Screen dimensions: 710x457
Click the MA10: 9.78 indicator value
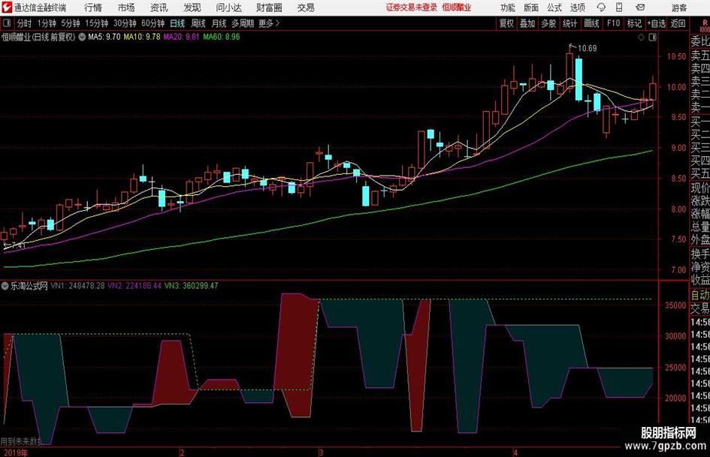(x=142, y=37)
